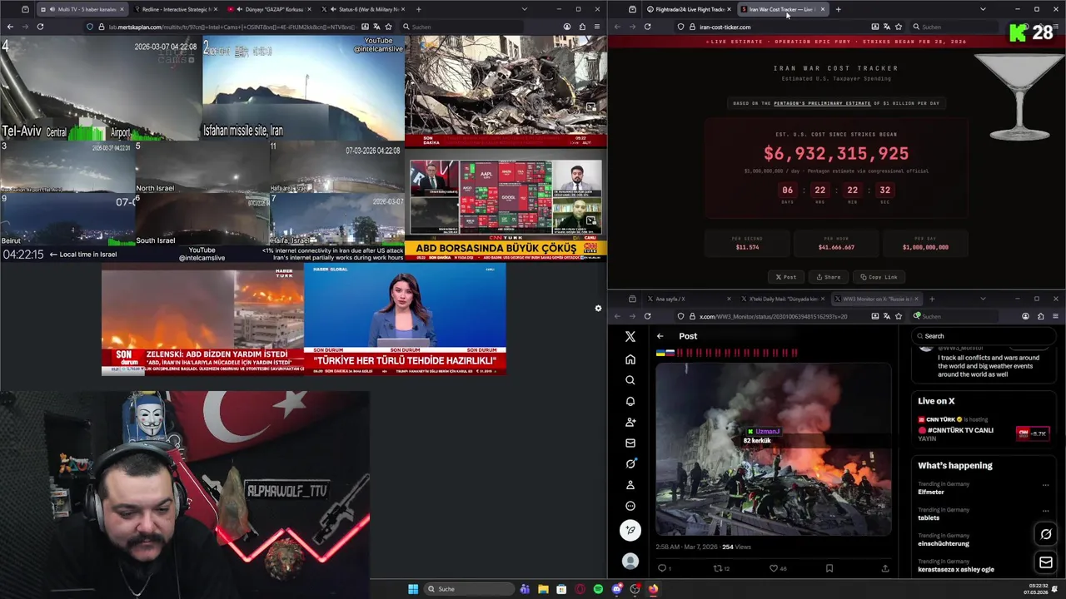Select the Habertürk Zelenski news stream
1066x599 pixels.
point(202,319)
